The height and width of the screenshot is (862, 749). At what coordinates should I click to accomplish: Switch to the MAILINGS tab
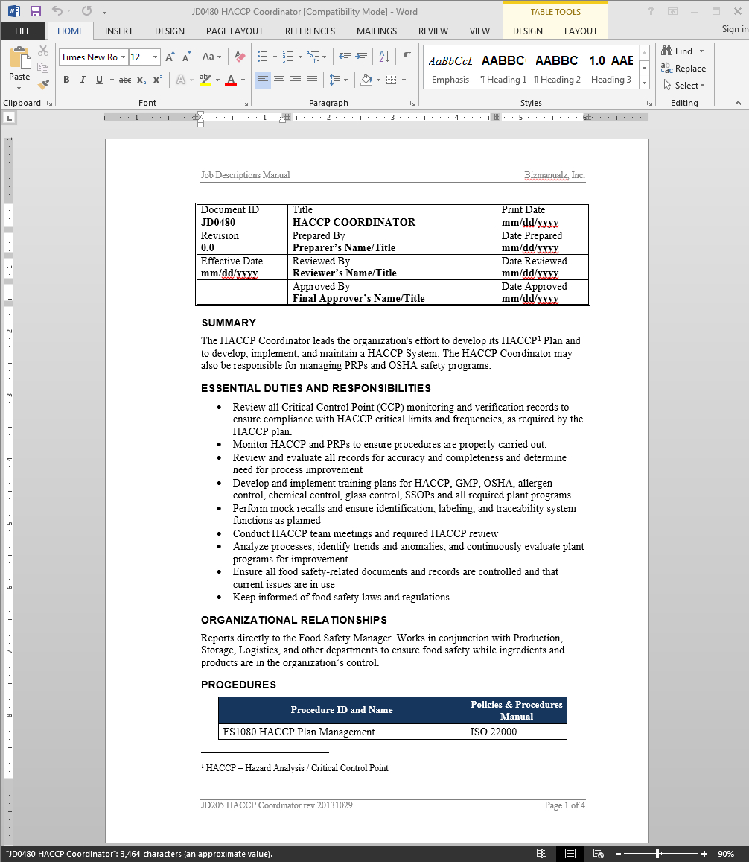click(377, 31)
